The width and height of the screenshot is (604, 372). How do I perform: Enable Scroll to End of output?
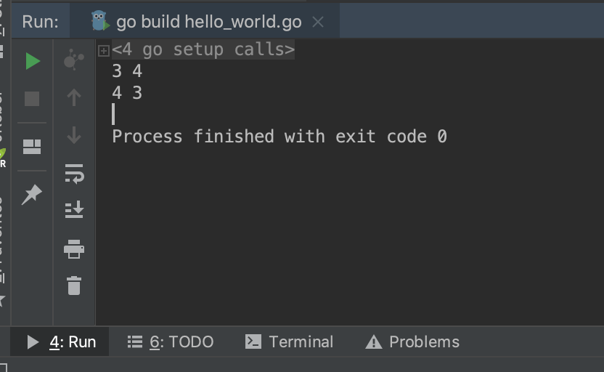[74, 210]
